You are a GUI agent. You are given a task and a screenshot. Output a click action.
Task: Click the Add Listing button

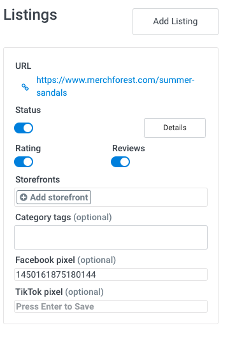pyautogui.click(x=175, y=22)
